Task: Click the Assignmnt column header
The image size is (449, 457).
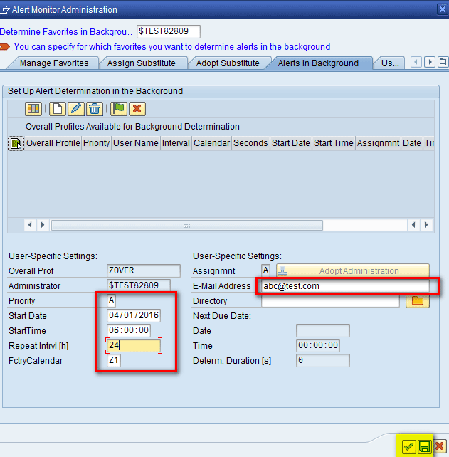Action: [378, 143]
